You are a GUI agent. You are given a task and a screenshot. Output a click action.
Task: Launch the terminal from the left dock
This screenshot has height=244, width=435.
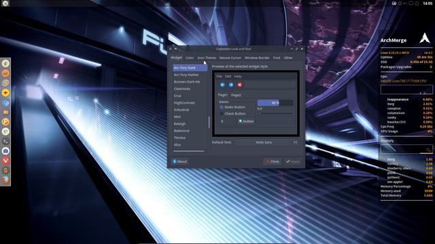click(5, 141)
